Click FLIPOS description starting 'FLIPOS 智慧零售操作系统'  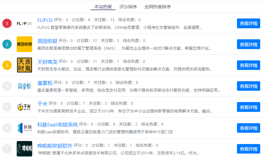[120, 28]
